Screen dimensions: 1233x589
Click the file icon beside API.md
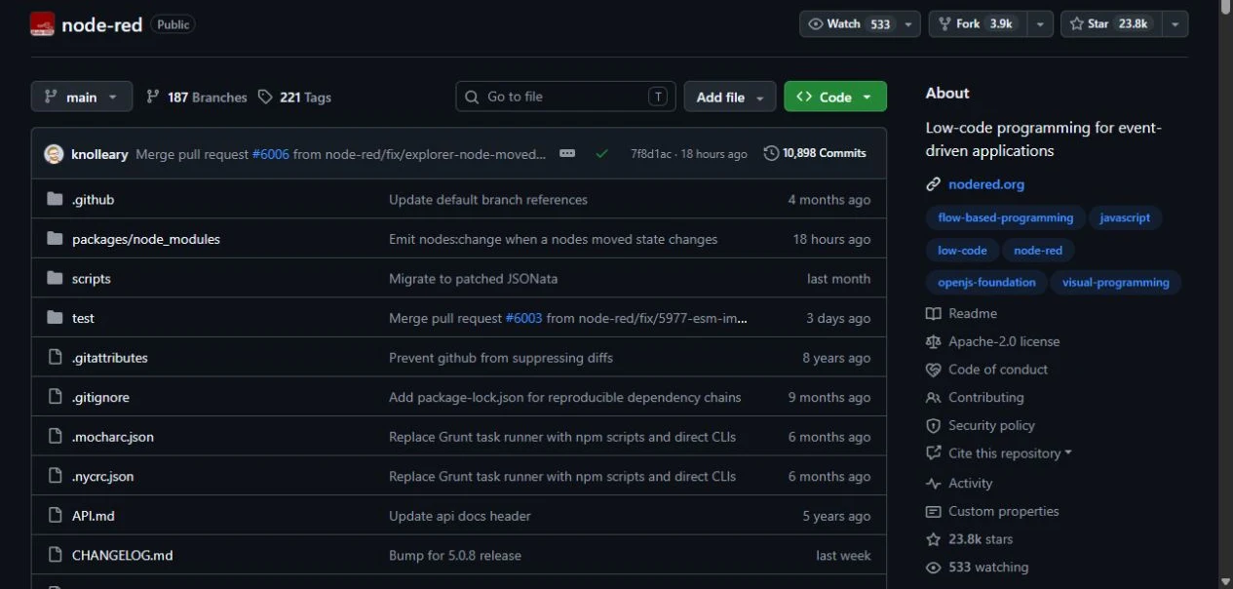coord(55,516)
